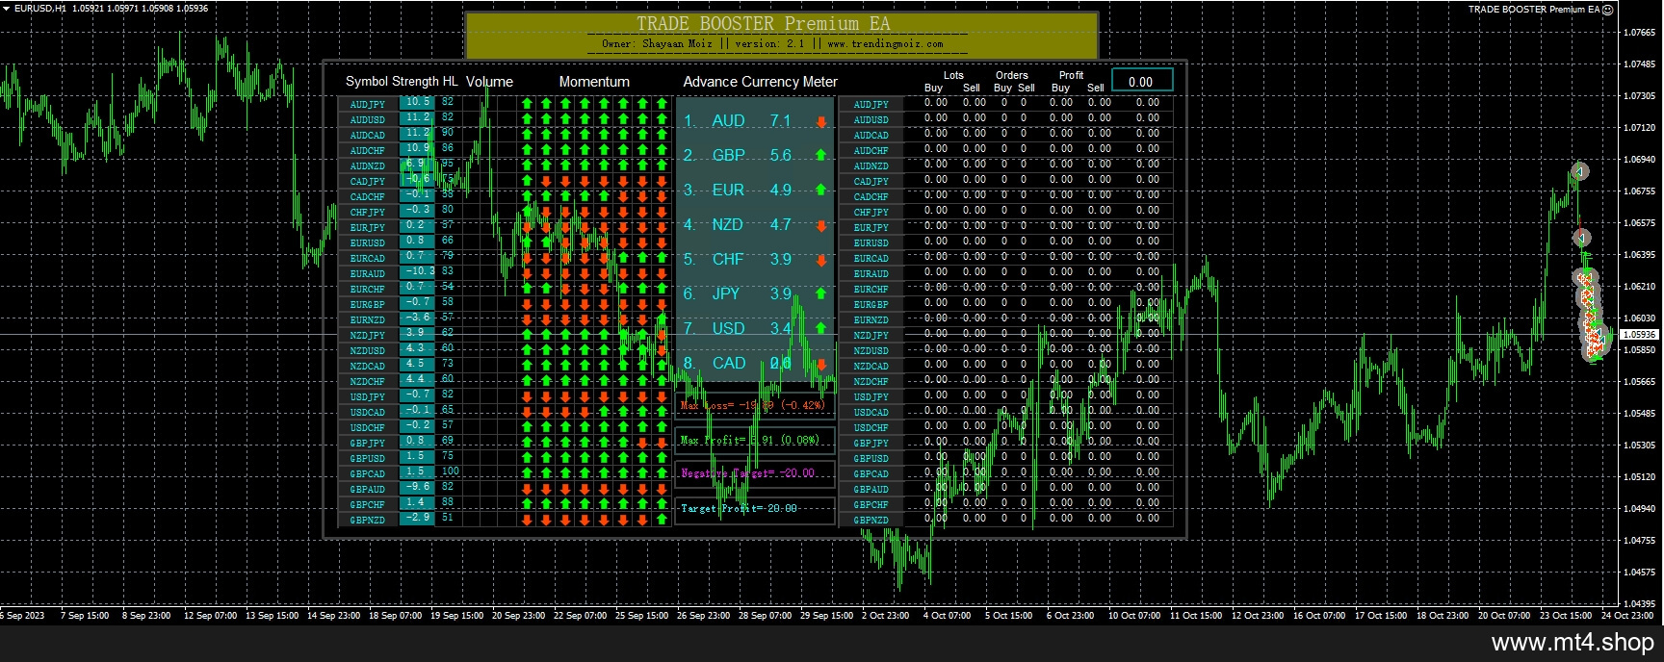Click the GBPAUD strength value -9.6
Screen dimensions: 1664x662
click(417, 487)
